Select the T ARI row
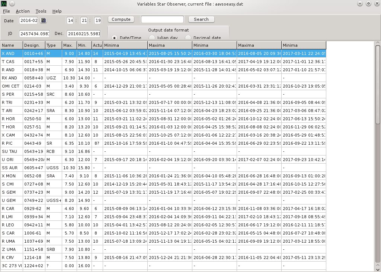381x272 pixels. pyautogui.click(x=163, y=111)
